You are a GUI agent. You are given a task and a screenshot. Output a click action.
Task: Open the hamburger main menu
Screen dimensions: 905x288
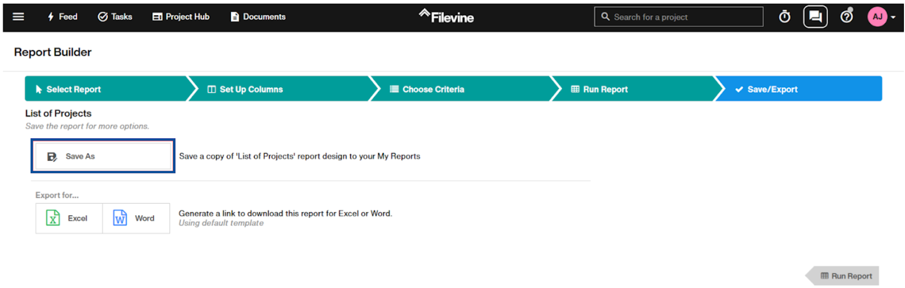[18, 17]
